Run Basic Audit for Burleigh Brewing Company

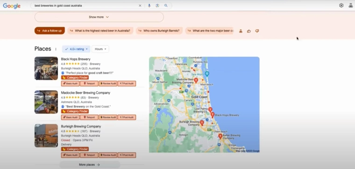point(70,155)
